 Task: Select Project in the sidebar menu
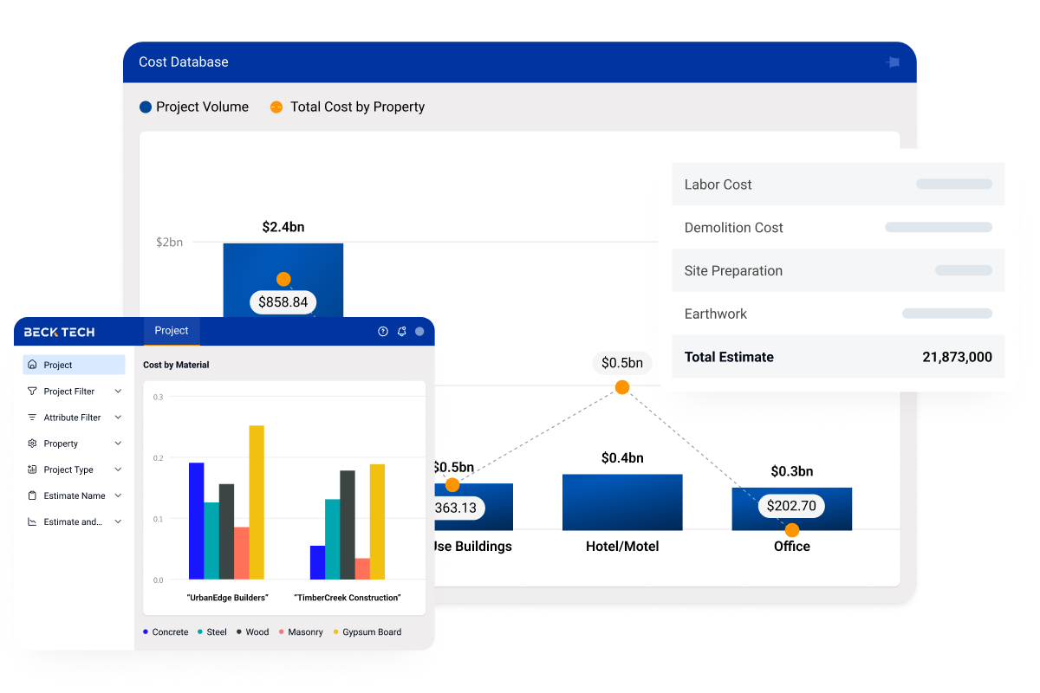(x=74, y=365)
